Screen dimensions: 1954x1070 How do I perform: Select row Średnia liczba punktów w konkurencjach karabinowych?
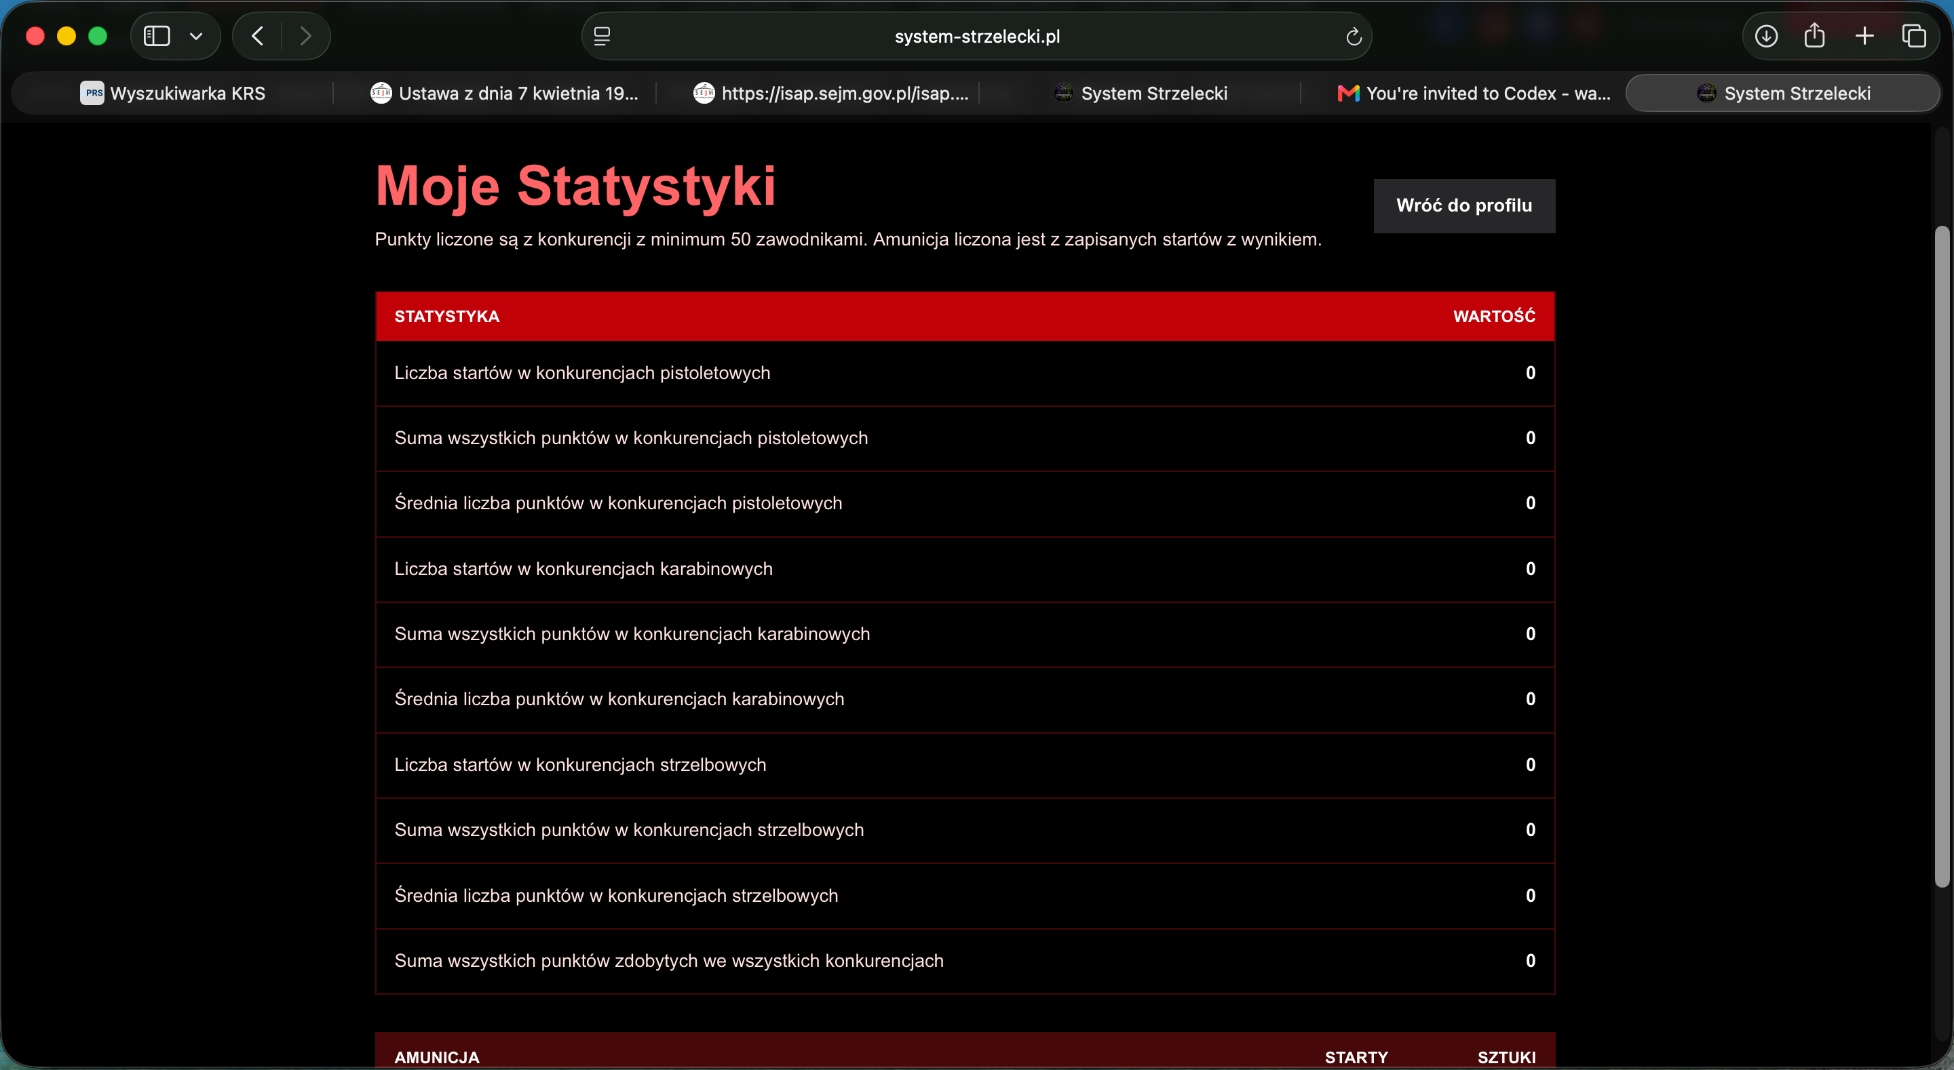click(x=965, y=699)
